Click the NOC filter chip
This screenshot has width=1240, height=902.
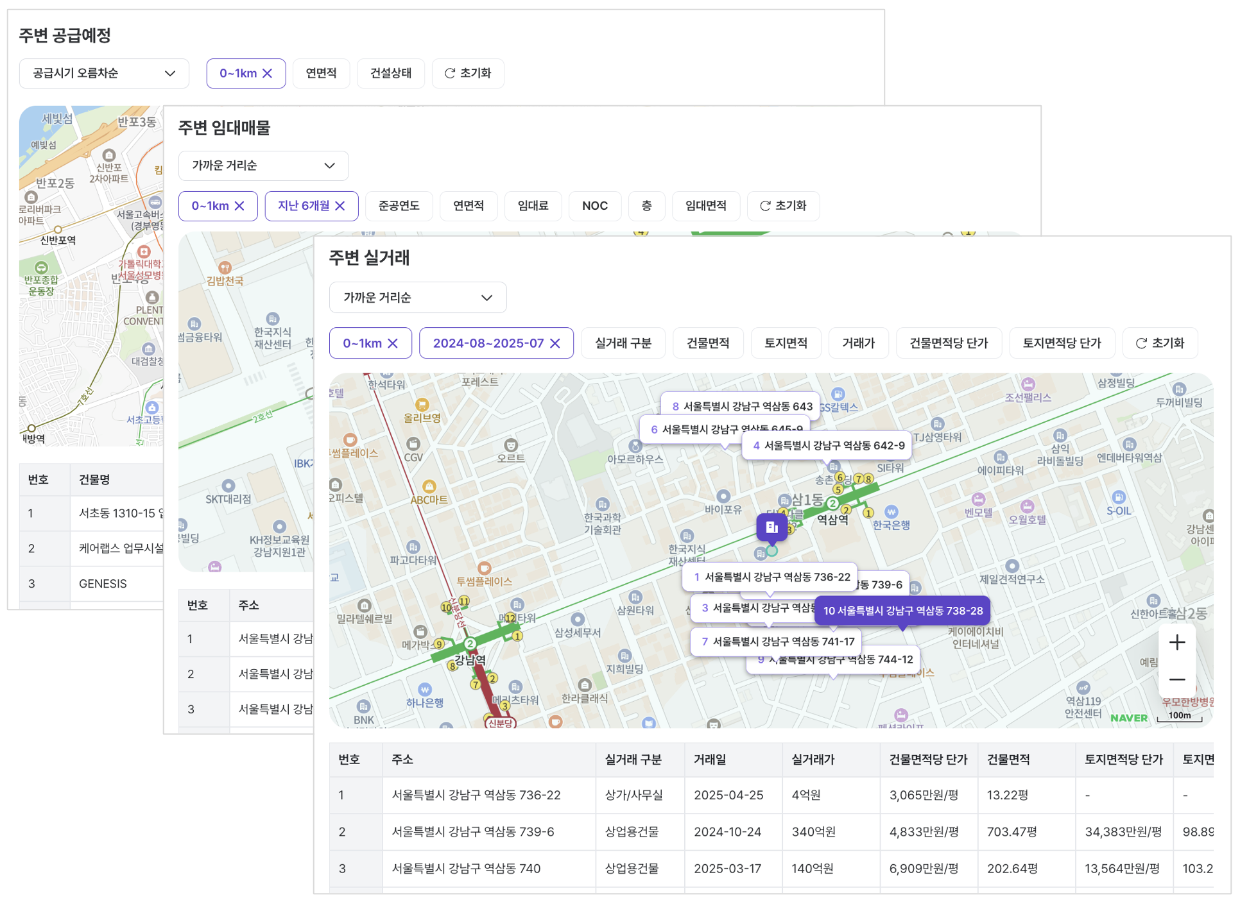594,206
